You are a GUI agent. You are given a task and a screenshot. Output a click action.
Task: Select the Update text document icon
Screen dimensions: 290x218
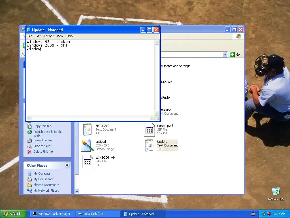pyautogui.click(x=149, y=145)
